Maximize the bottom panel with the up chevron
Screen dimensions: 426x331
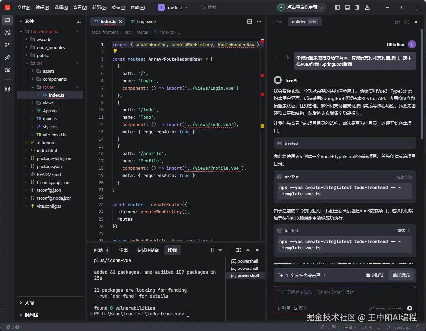click(248, 250)
